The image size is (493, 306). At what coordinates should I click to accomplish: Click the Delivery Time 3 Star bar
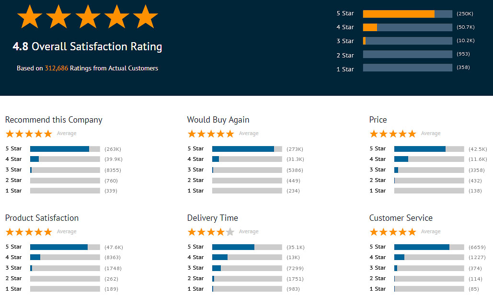[247, 268]
